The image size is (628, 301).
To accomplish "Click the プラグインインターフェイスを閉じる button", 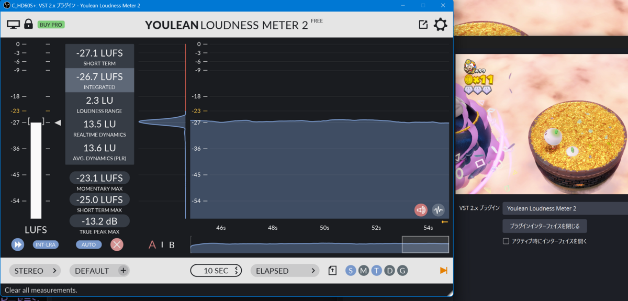I will [545, 226].
